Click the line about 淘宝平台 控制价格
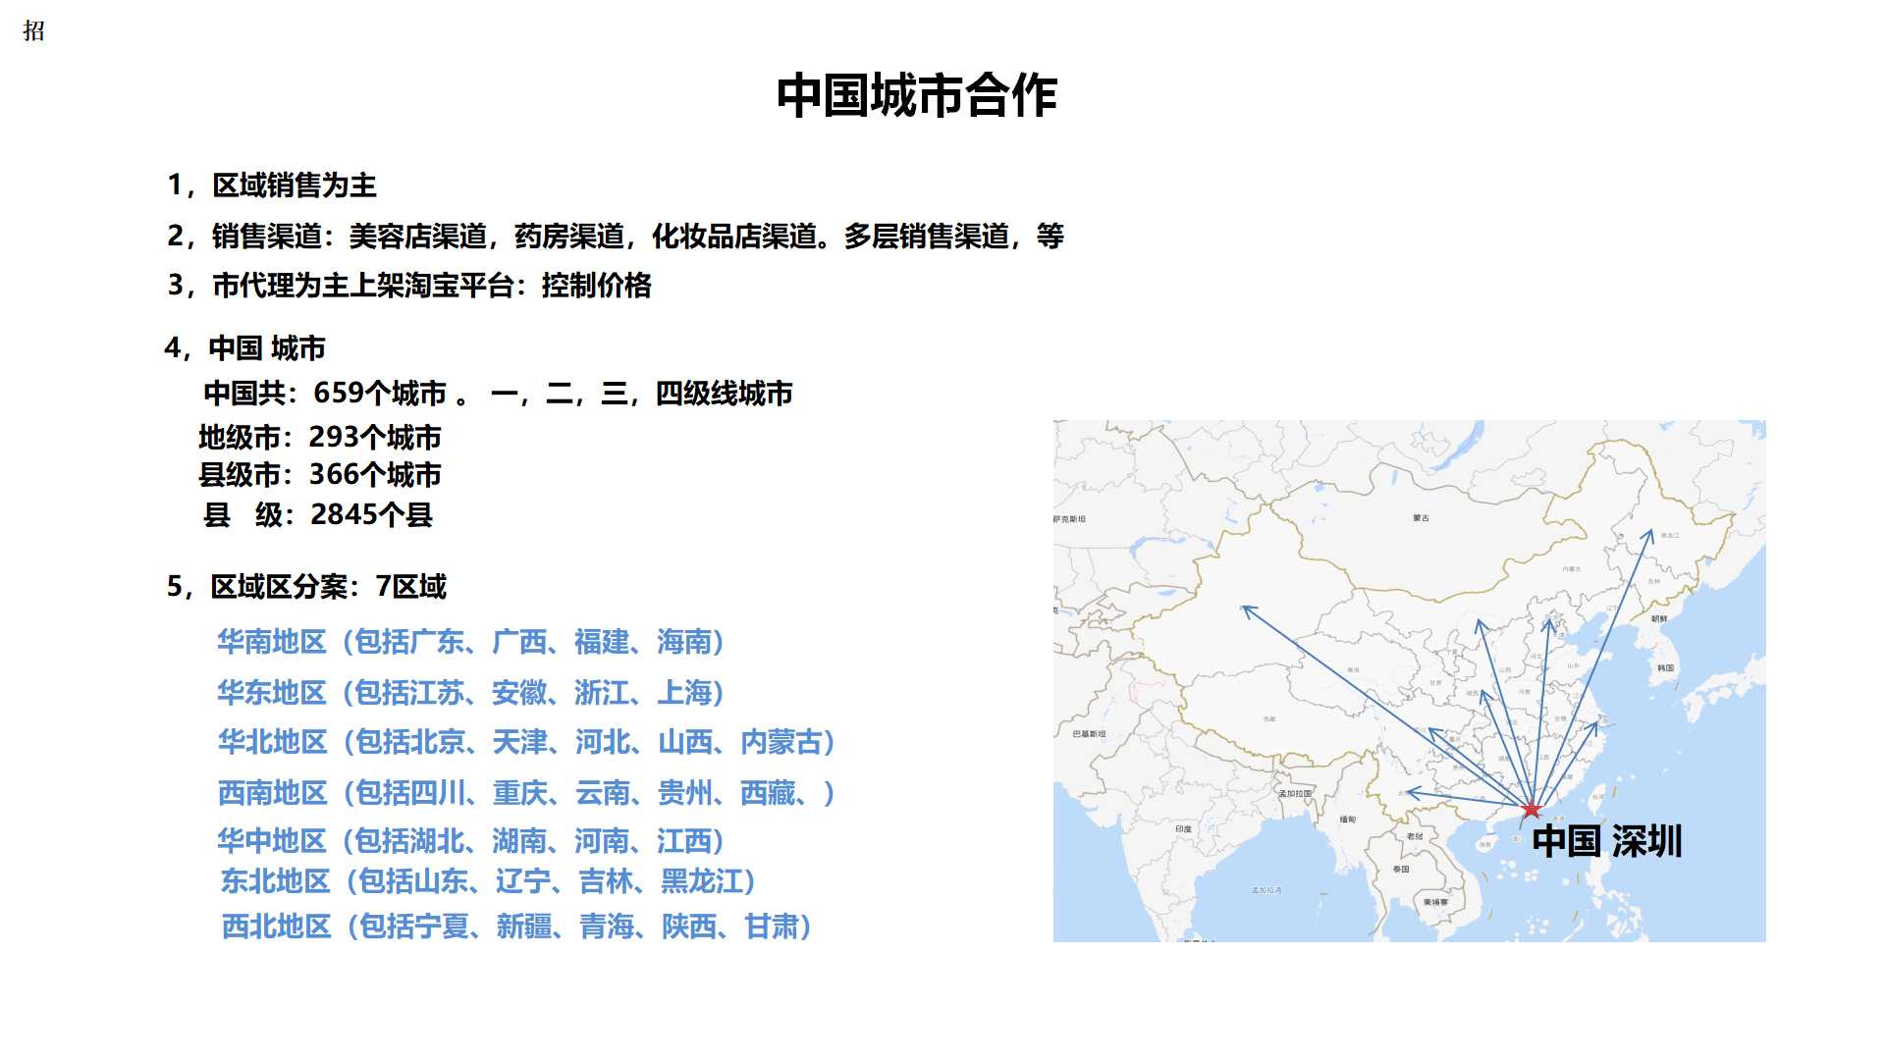The height and width of the screenshot is (1060, 1884). click(409, 286)
